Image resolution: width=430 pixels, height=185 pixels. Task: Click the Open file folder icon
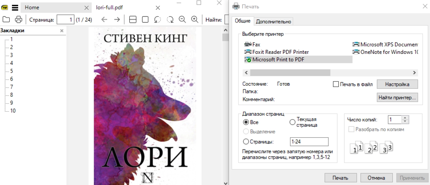[6, 19]
